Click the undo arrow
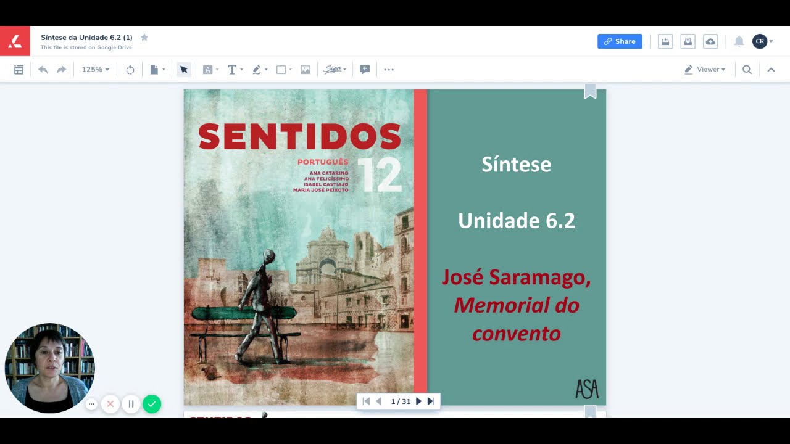Screen dimensions: 790x444 click(x=43, y=70)
